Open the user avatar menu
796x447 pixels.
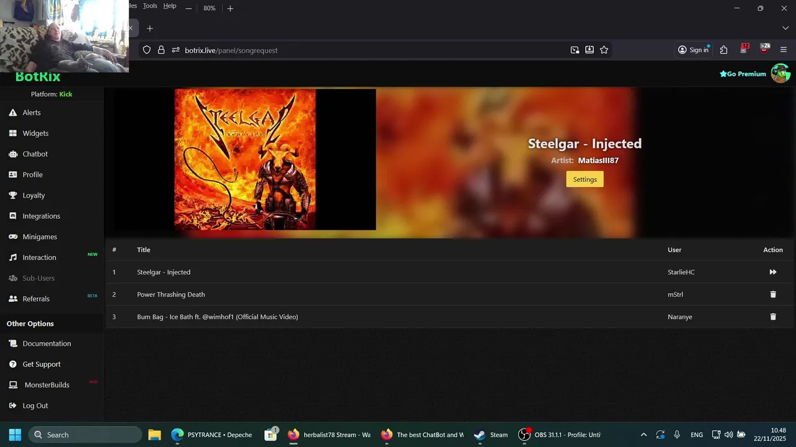780,73
